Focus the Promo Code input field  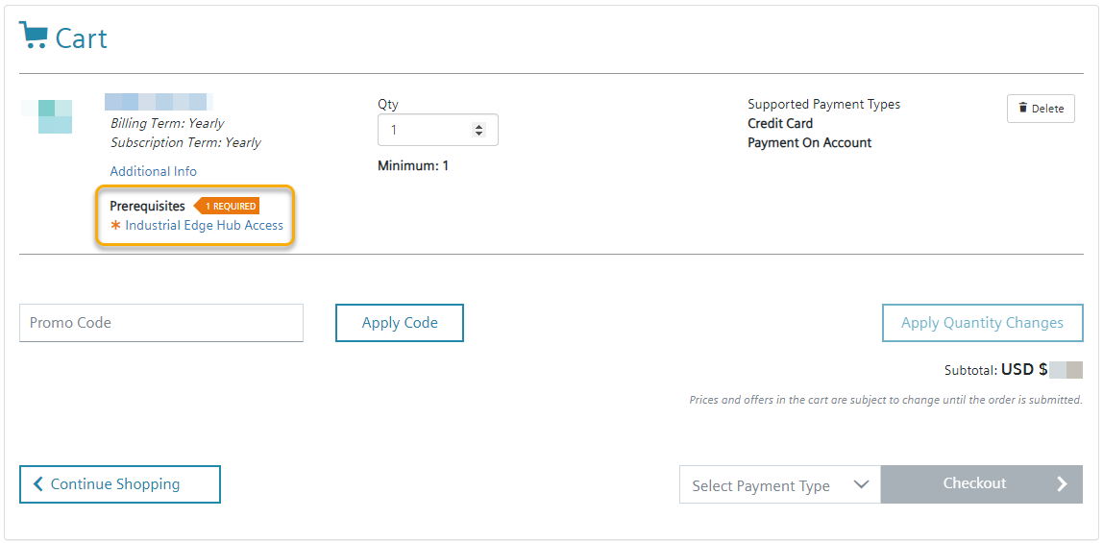(160, 323)
